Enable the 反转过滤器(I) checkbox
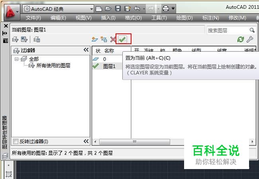The image size is (259, 179). 16,142
